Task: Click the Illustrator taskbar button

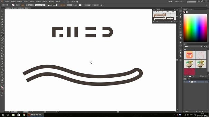Action: click(36, 115)
